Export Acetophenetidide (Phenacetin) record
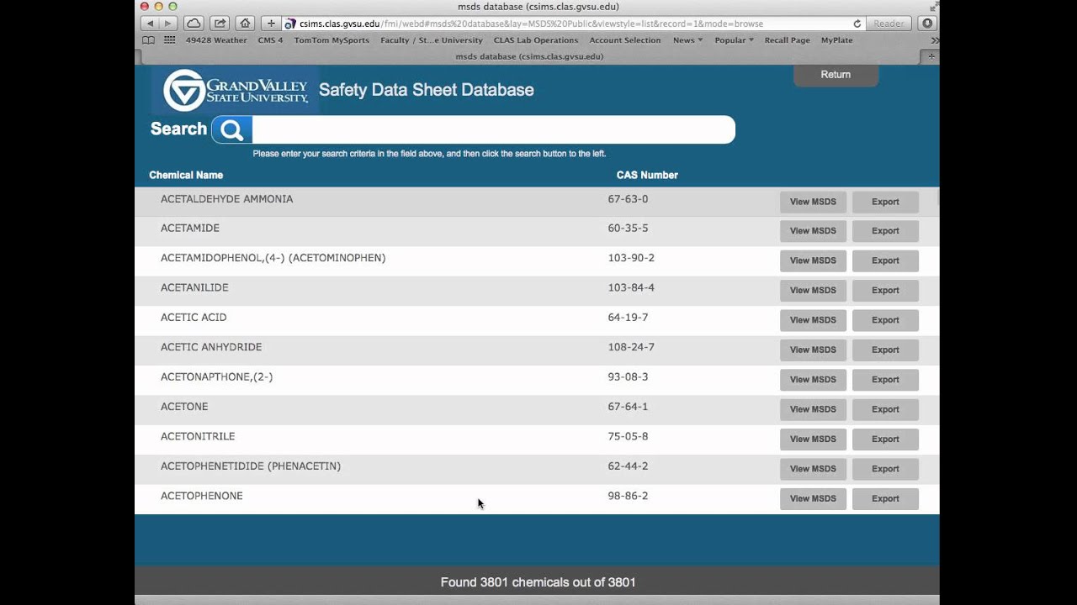This screenshot has width=1077, height=605. (885, 469)
